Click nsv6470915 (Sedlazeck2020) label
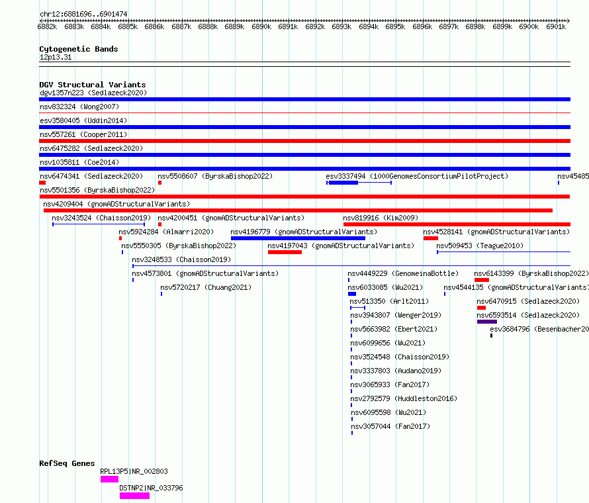 (528, 301)
